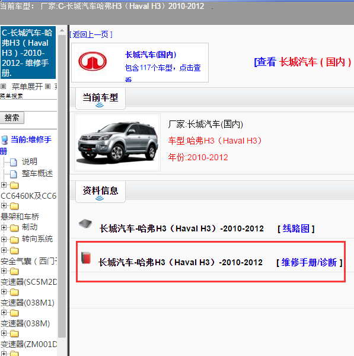
Task: Open the 资料信息 tab
Action: point(100,192)
